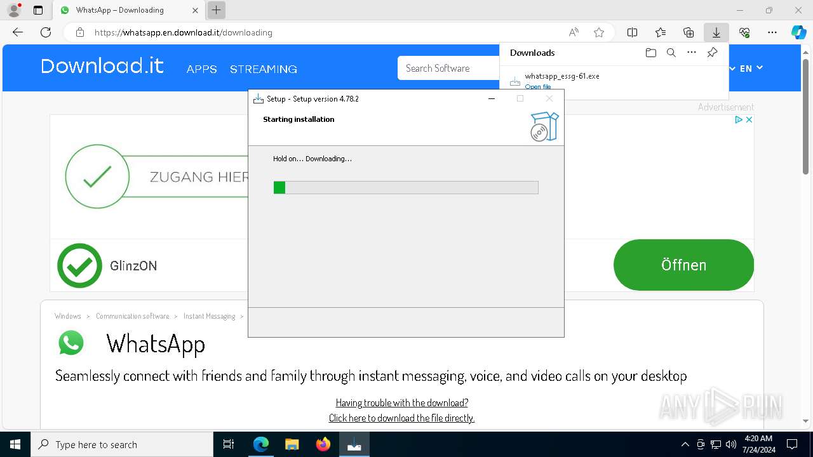Viewport: 813px width, 457px height.
Task: Search within downloads
Action: coord(671,53)
